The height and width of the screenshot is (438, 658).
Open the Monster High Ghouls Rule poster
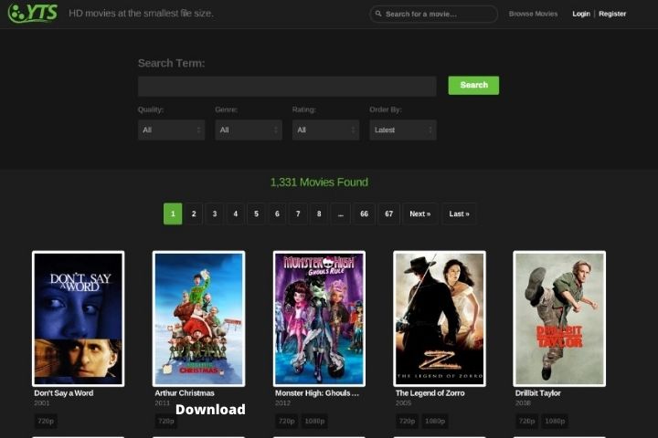tap(319, 318)
